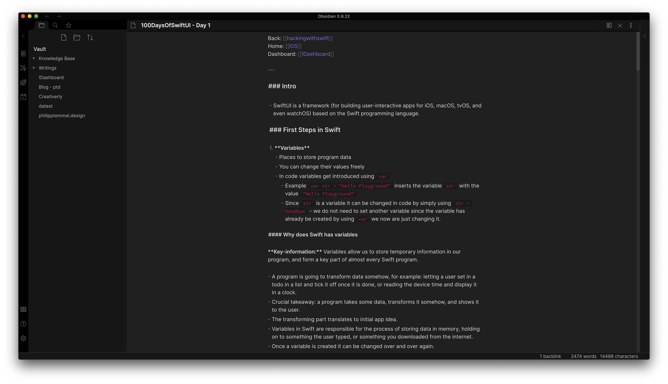
Task: Open Obsidian settings gear
Action: [x=23, y=338]
